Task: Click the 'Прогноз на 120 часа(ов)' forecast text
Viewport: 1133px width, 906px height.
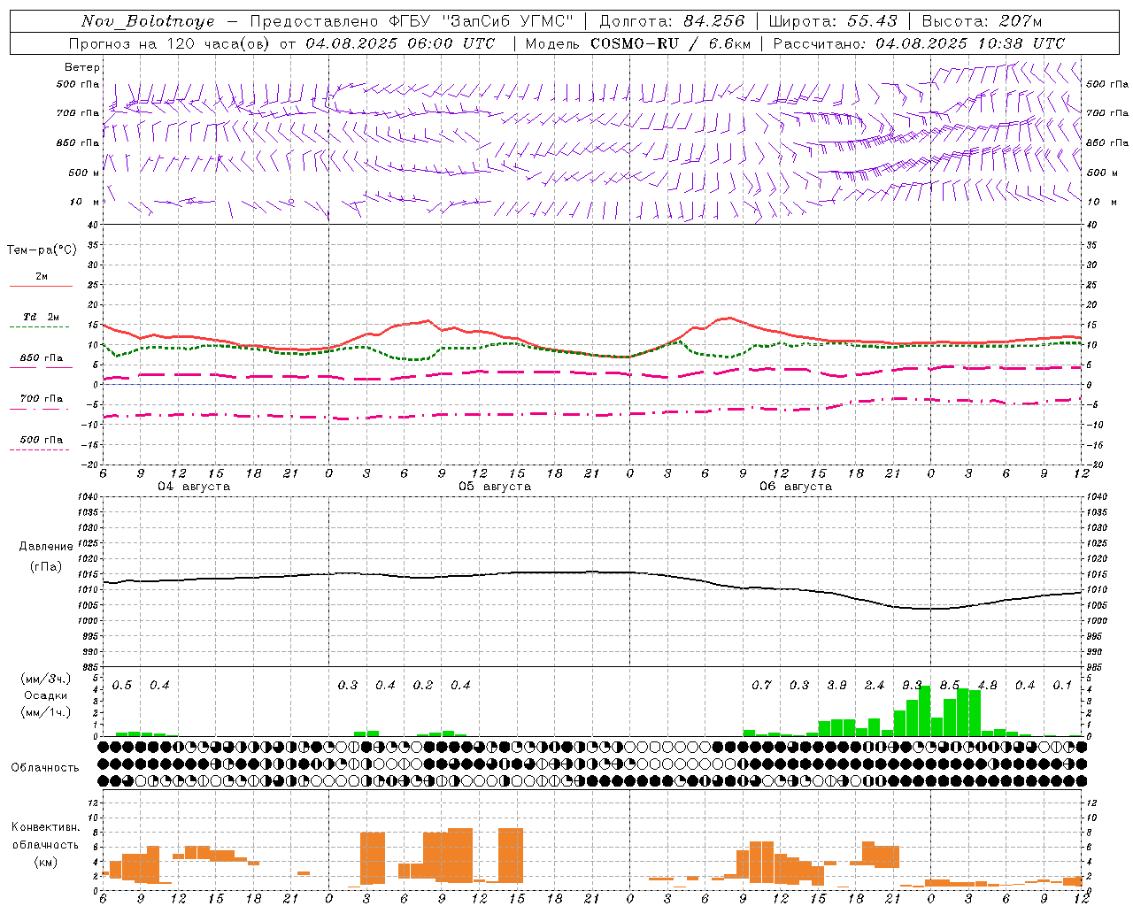Action: [170, 43]
